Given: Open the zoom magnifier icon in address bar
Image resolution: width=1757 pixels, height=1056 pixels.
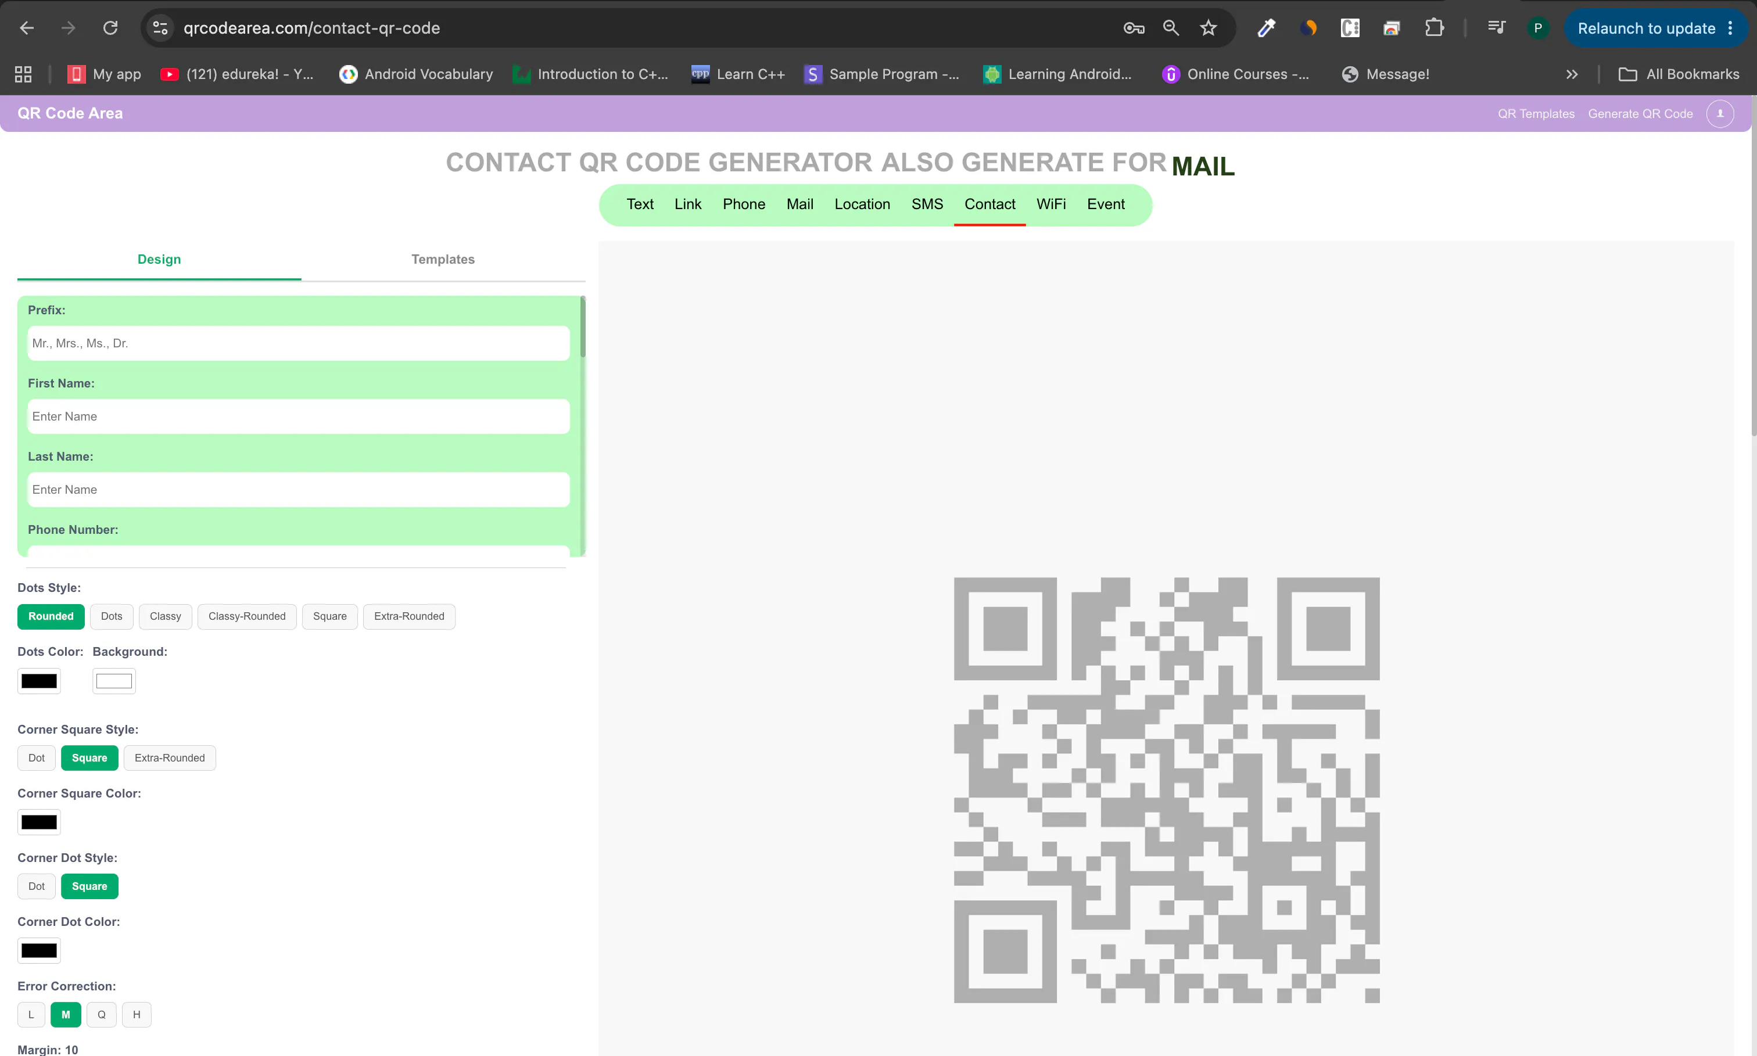Looking at the screenshot, I should coord(1171,28).
